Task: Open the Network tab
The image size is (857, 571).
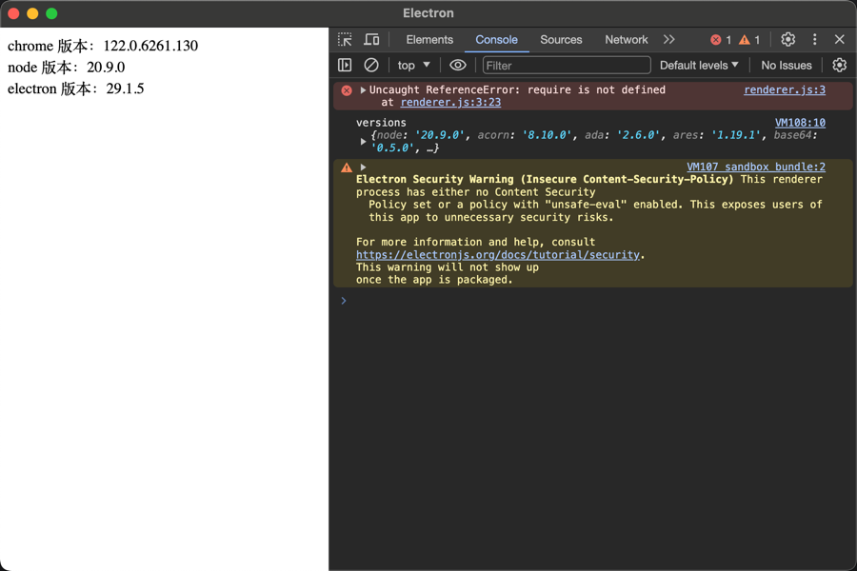Action: point(626,39)
